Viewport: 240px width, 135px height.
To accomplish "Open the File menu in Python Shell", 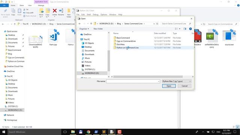I will pos(78,15).
